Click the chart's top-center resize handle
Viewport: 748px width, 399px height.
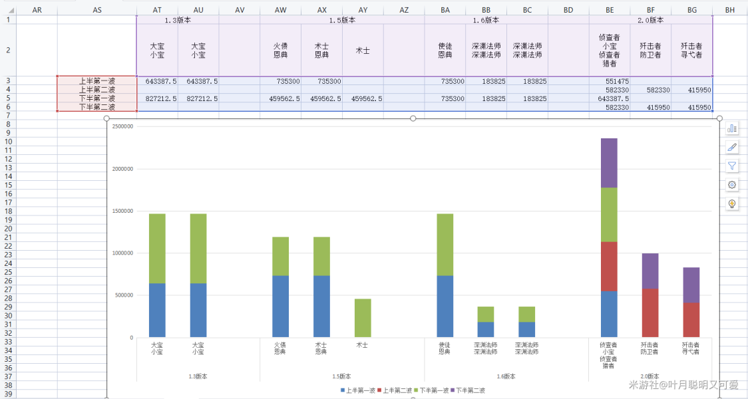[x=413, y=118]
